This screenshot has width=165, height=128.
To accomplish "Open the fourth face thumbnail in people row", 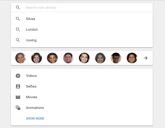I will coord(68,58).
